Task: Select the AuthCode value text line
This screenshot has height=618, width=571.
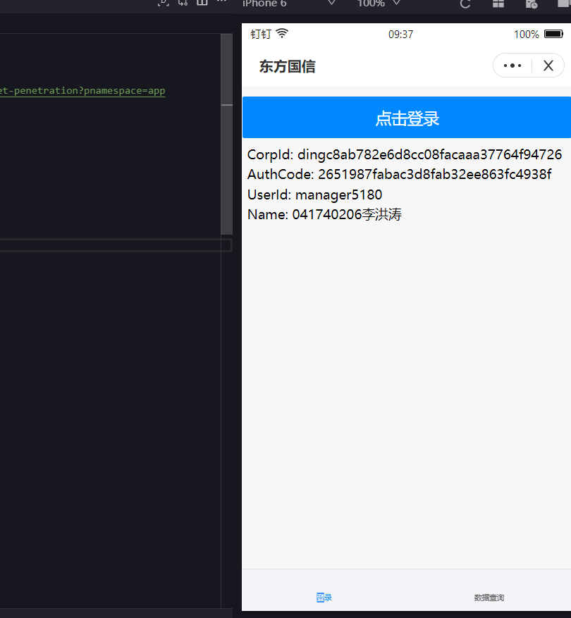Action: click(399, 174)
